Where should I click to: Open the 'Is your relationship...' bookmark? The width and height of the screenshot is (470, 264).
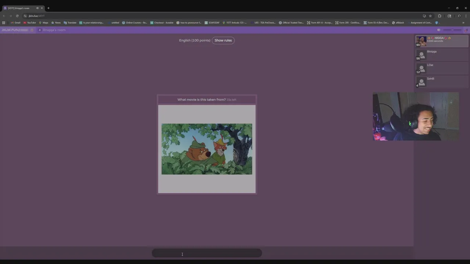click(91, 23)
